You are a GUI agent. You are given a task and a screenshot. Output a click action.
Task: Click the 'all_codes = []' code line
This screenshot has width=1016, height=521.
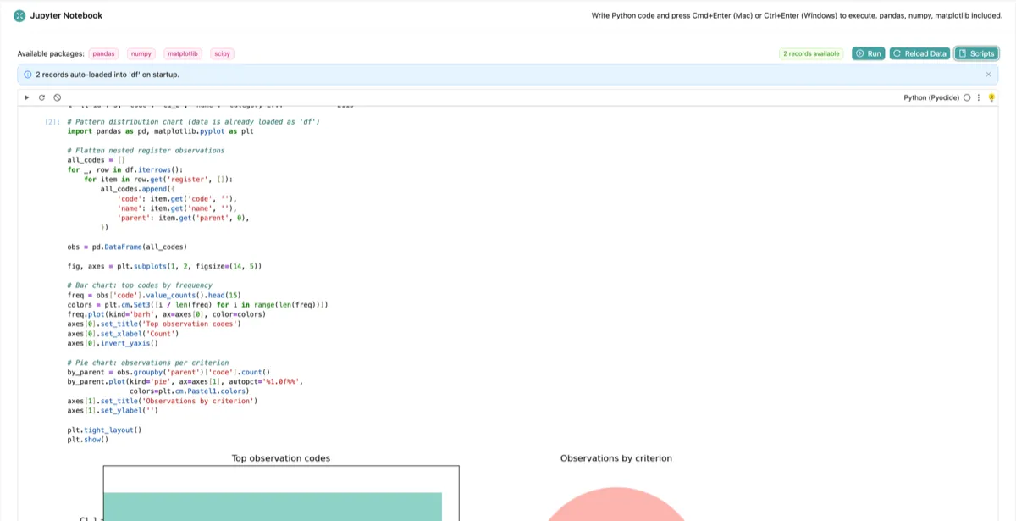tap(96, 159)
